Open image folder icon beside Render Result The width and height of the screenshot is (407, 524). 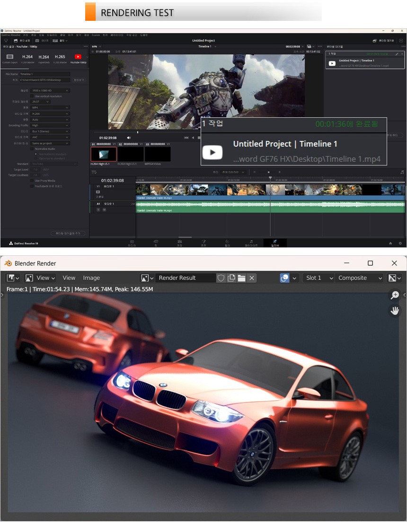[241, 278]
